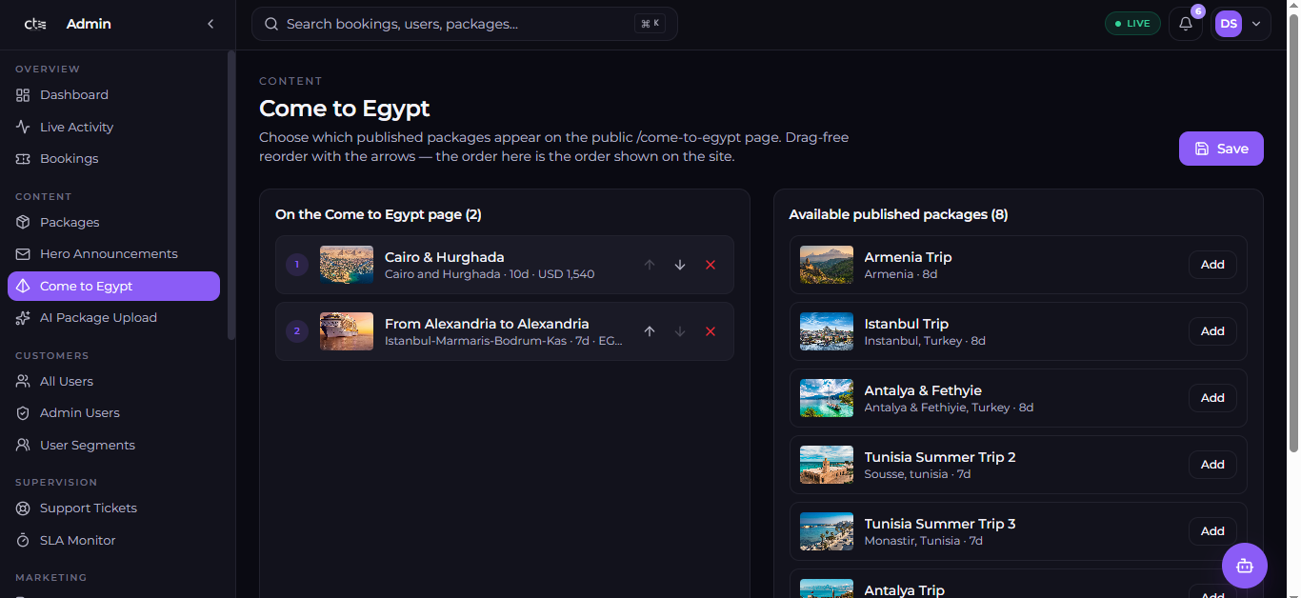Click the Support Tickets lifebuoy icon
Screen dimensions: 1301x598
(x=23, y=508)
